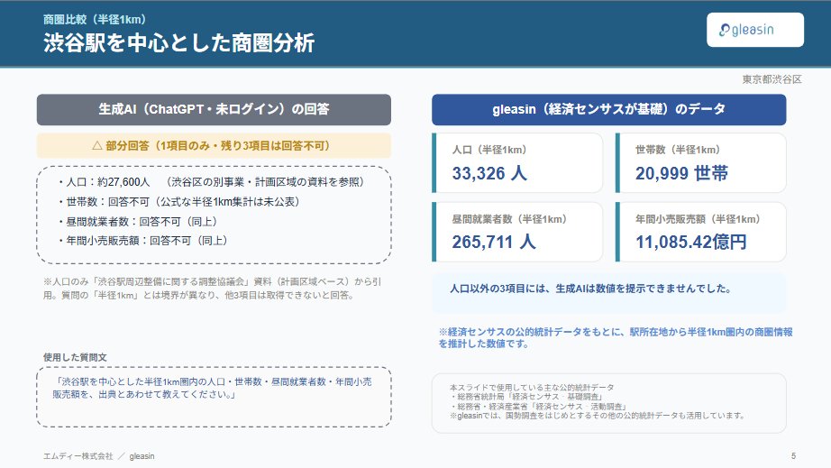This screenshot has height=468, width=831.
Task: Click the line 年間小売販売額：回答不可（同上）
Action: (144, 241)
